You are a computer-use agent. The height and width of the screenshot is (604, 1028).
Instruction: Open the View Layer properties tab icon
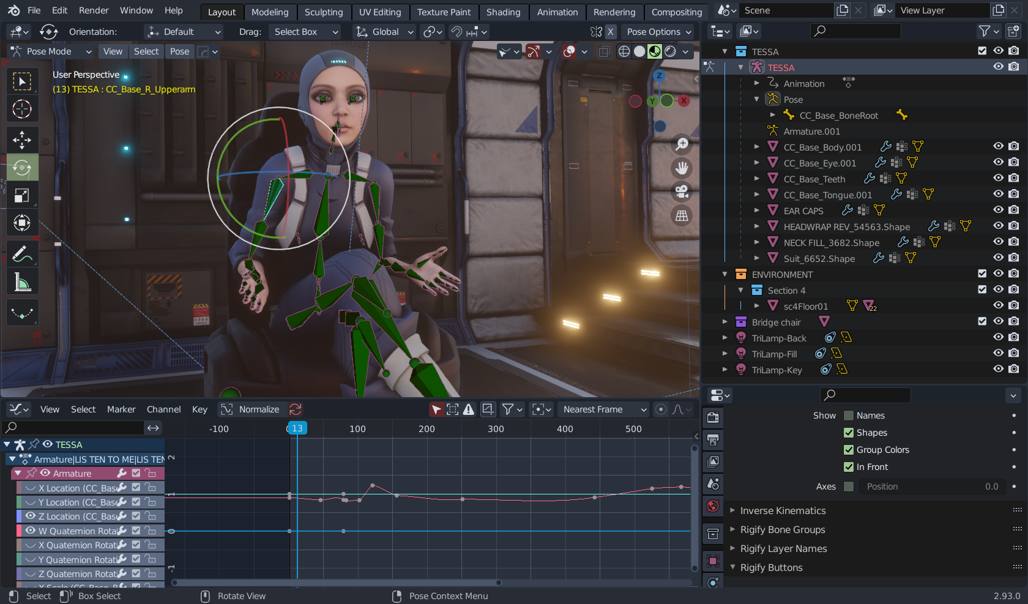pyautogui.click(x=713, y=461)
